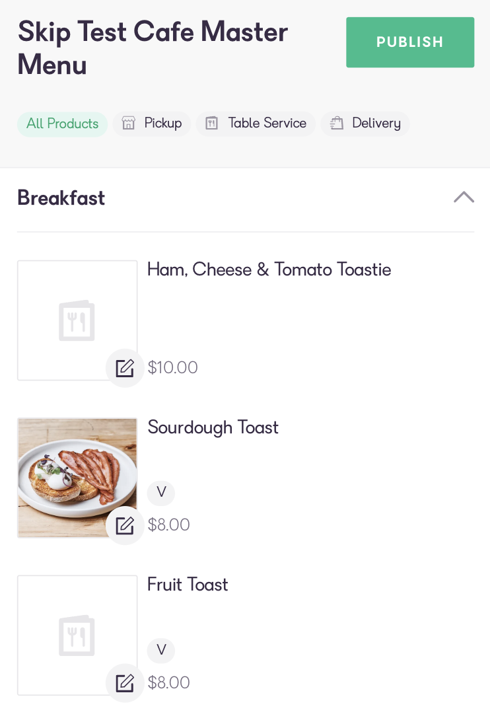The image size is (490, 724).
Task: Click the edit icon on Sourdough Toast image
Action: click(x=125, y=525)
